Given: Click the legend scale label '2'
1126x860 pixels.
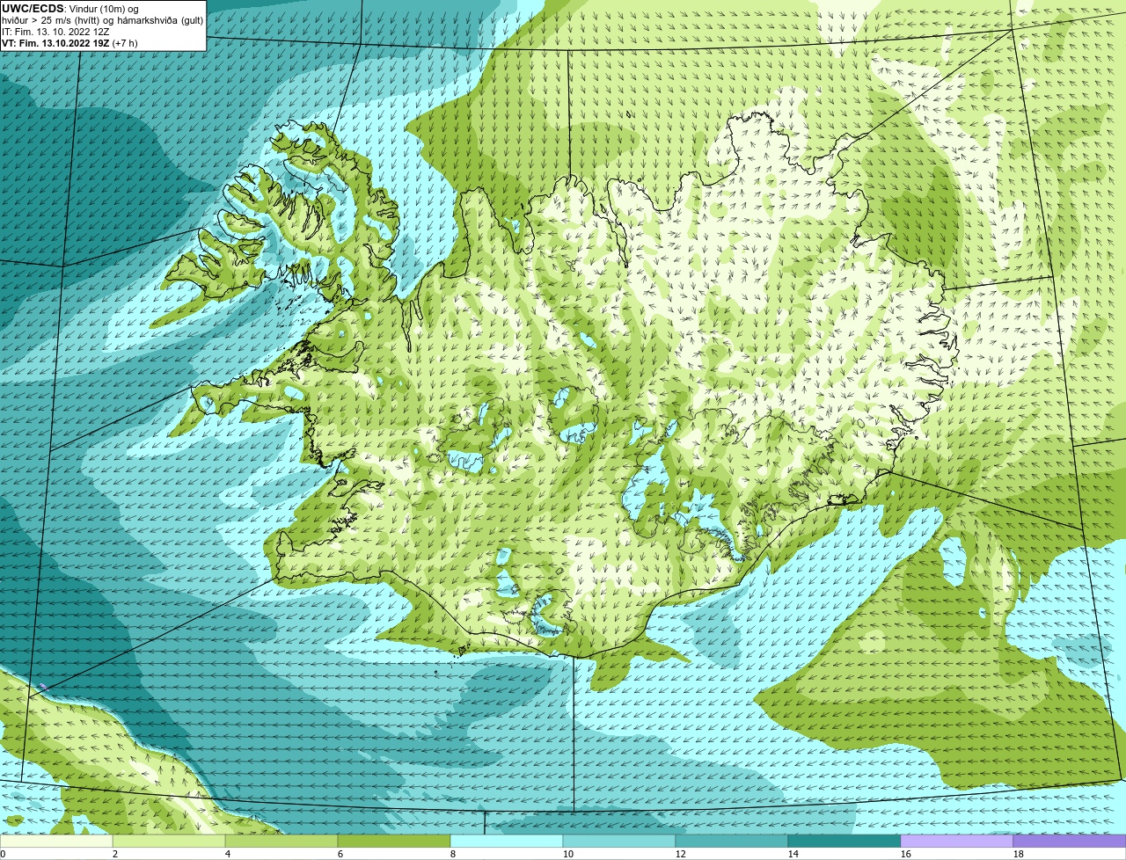Looking at the screenshot, I should pyautogui.click(x=115, y=854).
